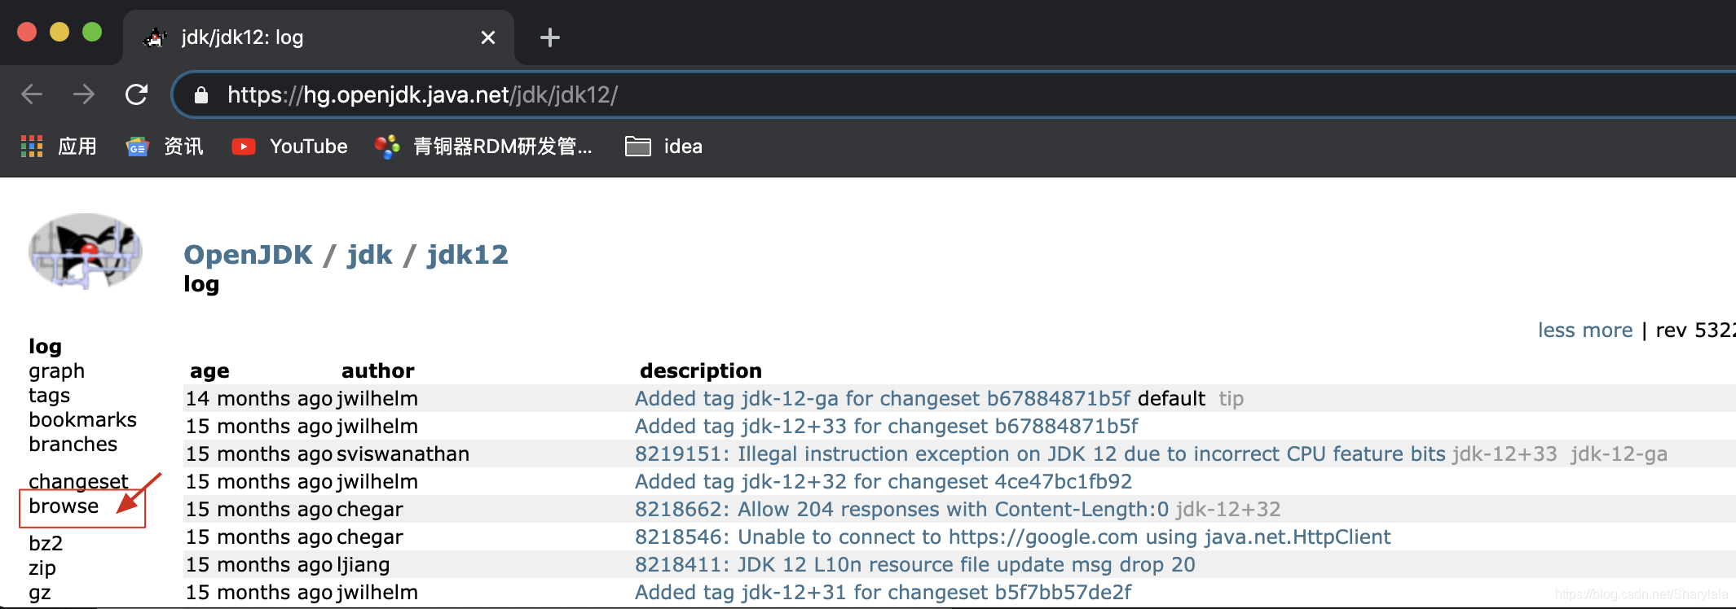Open the 青铜器RDM bookmark
This screenshot has width=1736, height=609.
483,147
